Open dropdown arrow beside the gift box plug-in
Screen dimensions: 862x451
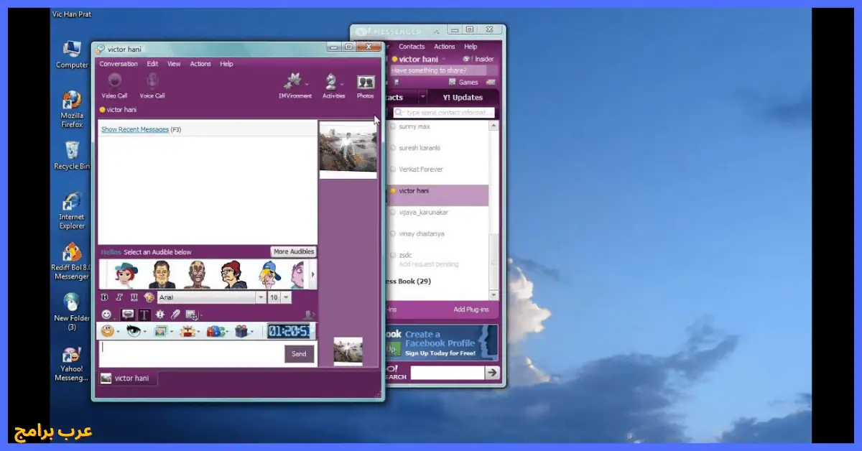pyautogui.click(x=252, y=332)
